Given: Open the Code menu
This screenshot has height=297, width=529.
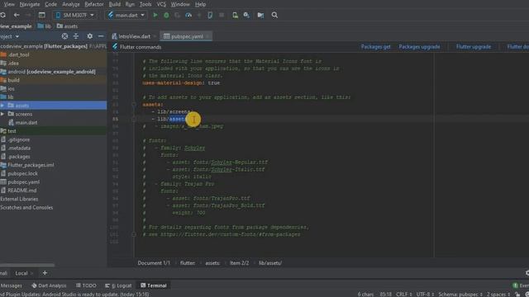Looking at the screenshot, I should pos(50,4).
